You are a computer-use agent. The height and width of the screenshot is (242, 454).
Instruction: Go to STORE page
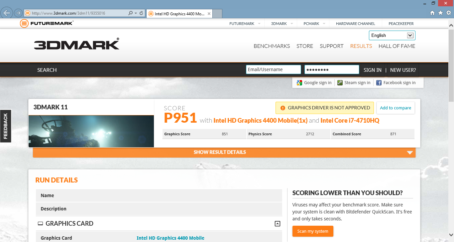tap(305, 46)
